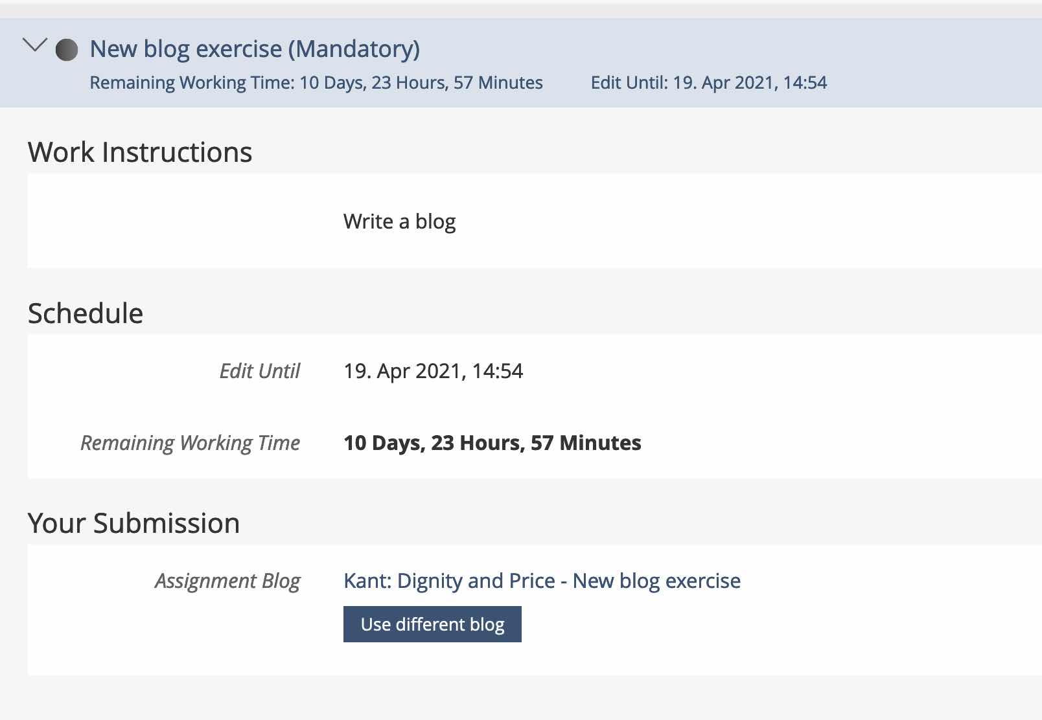Click the gray exercise status circle icon

click(x=67, y=50)
